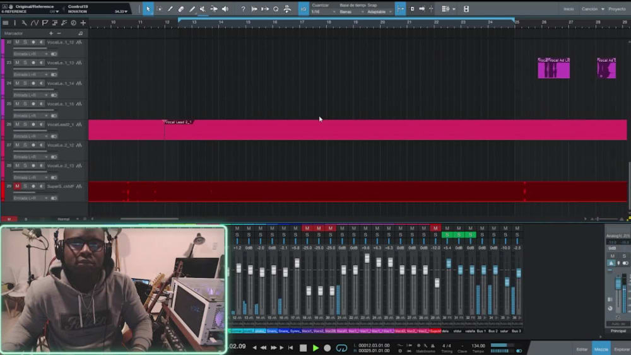631x355 pixels.
Task: Open the Proyecto tab
Action: point(617,9)
